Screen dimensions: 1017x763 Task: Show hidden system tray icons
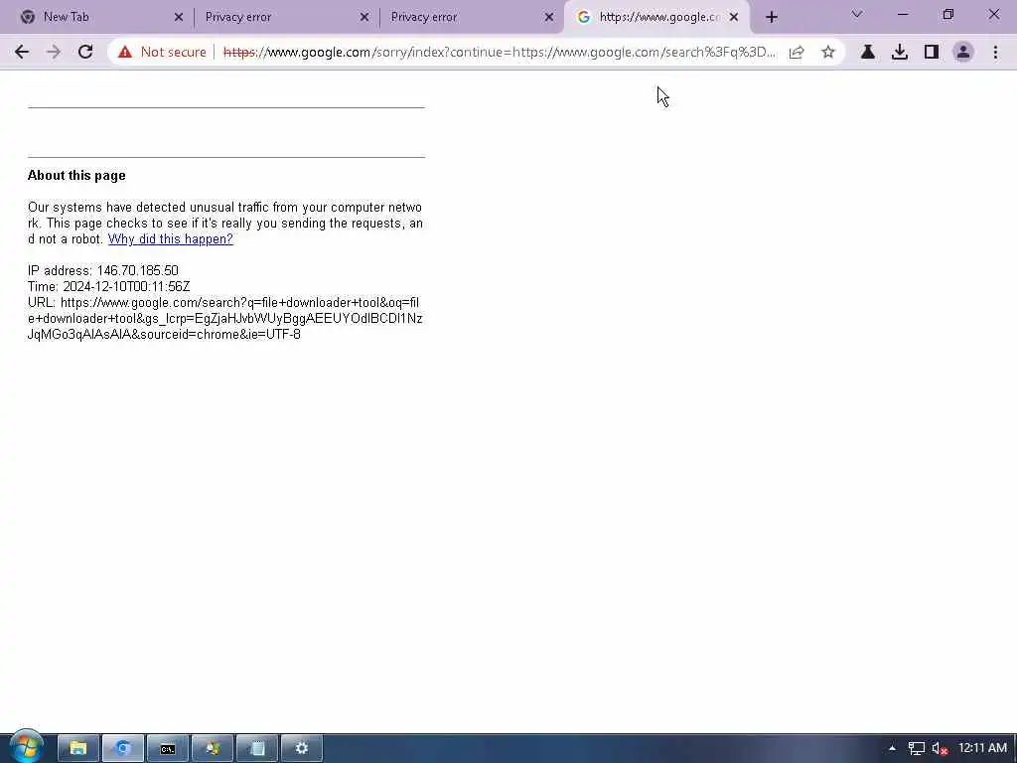pos(893,748)
